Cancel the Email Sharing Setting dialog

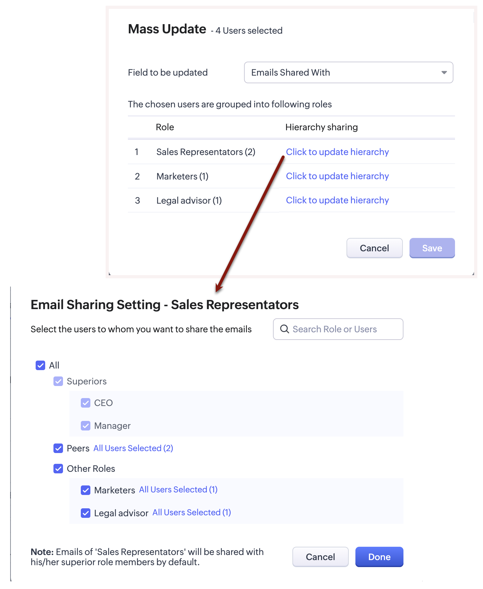click(320, 557)
